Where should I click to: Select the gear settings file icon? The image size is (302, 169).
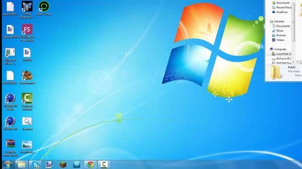click(x=27, y=123)
